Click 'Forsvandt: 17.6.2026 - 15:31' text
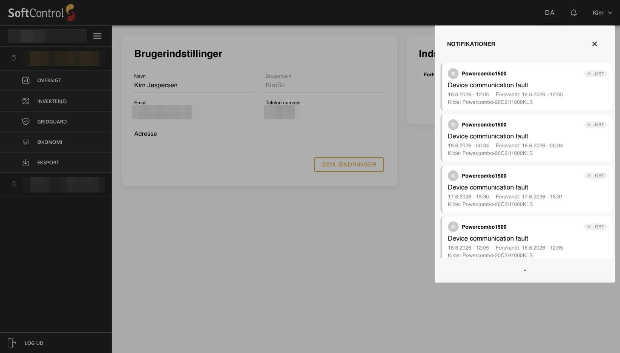 529,197
